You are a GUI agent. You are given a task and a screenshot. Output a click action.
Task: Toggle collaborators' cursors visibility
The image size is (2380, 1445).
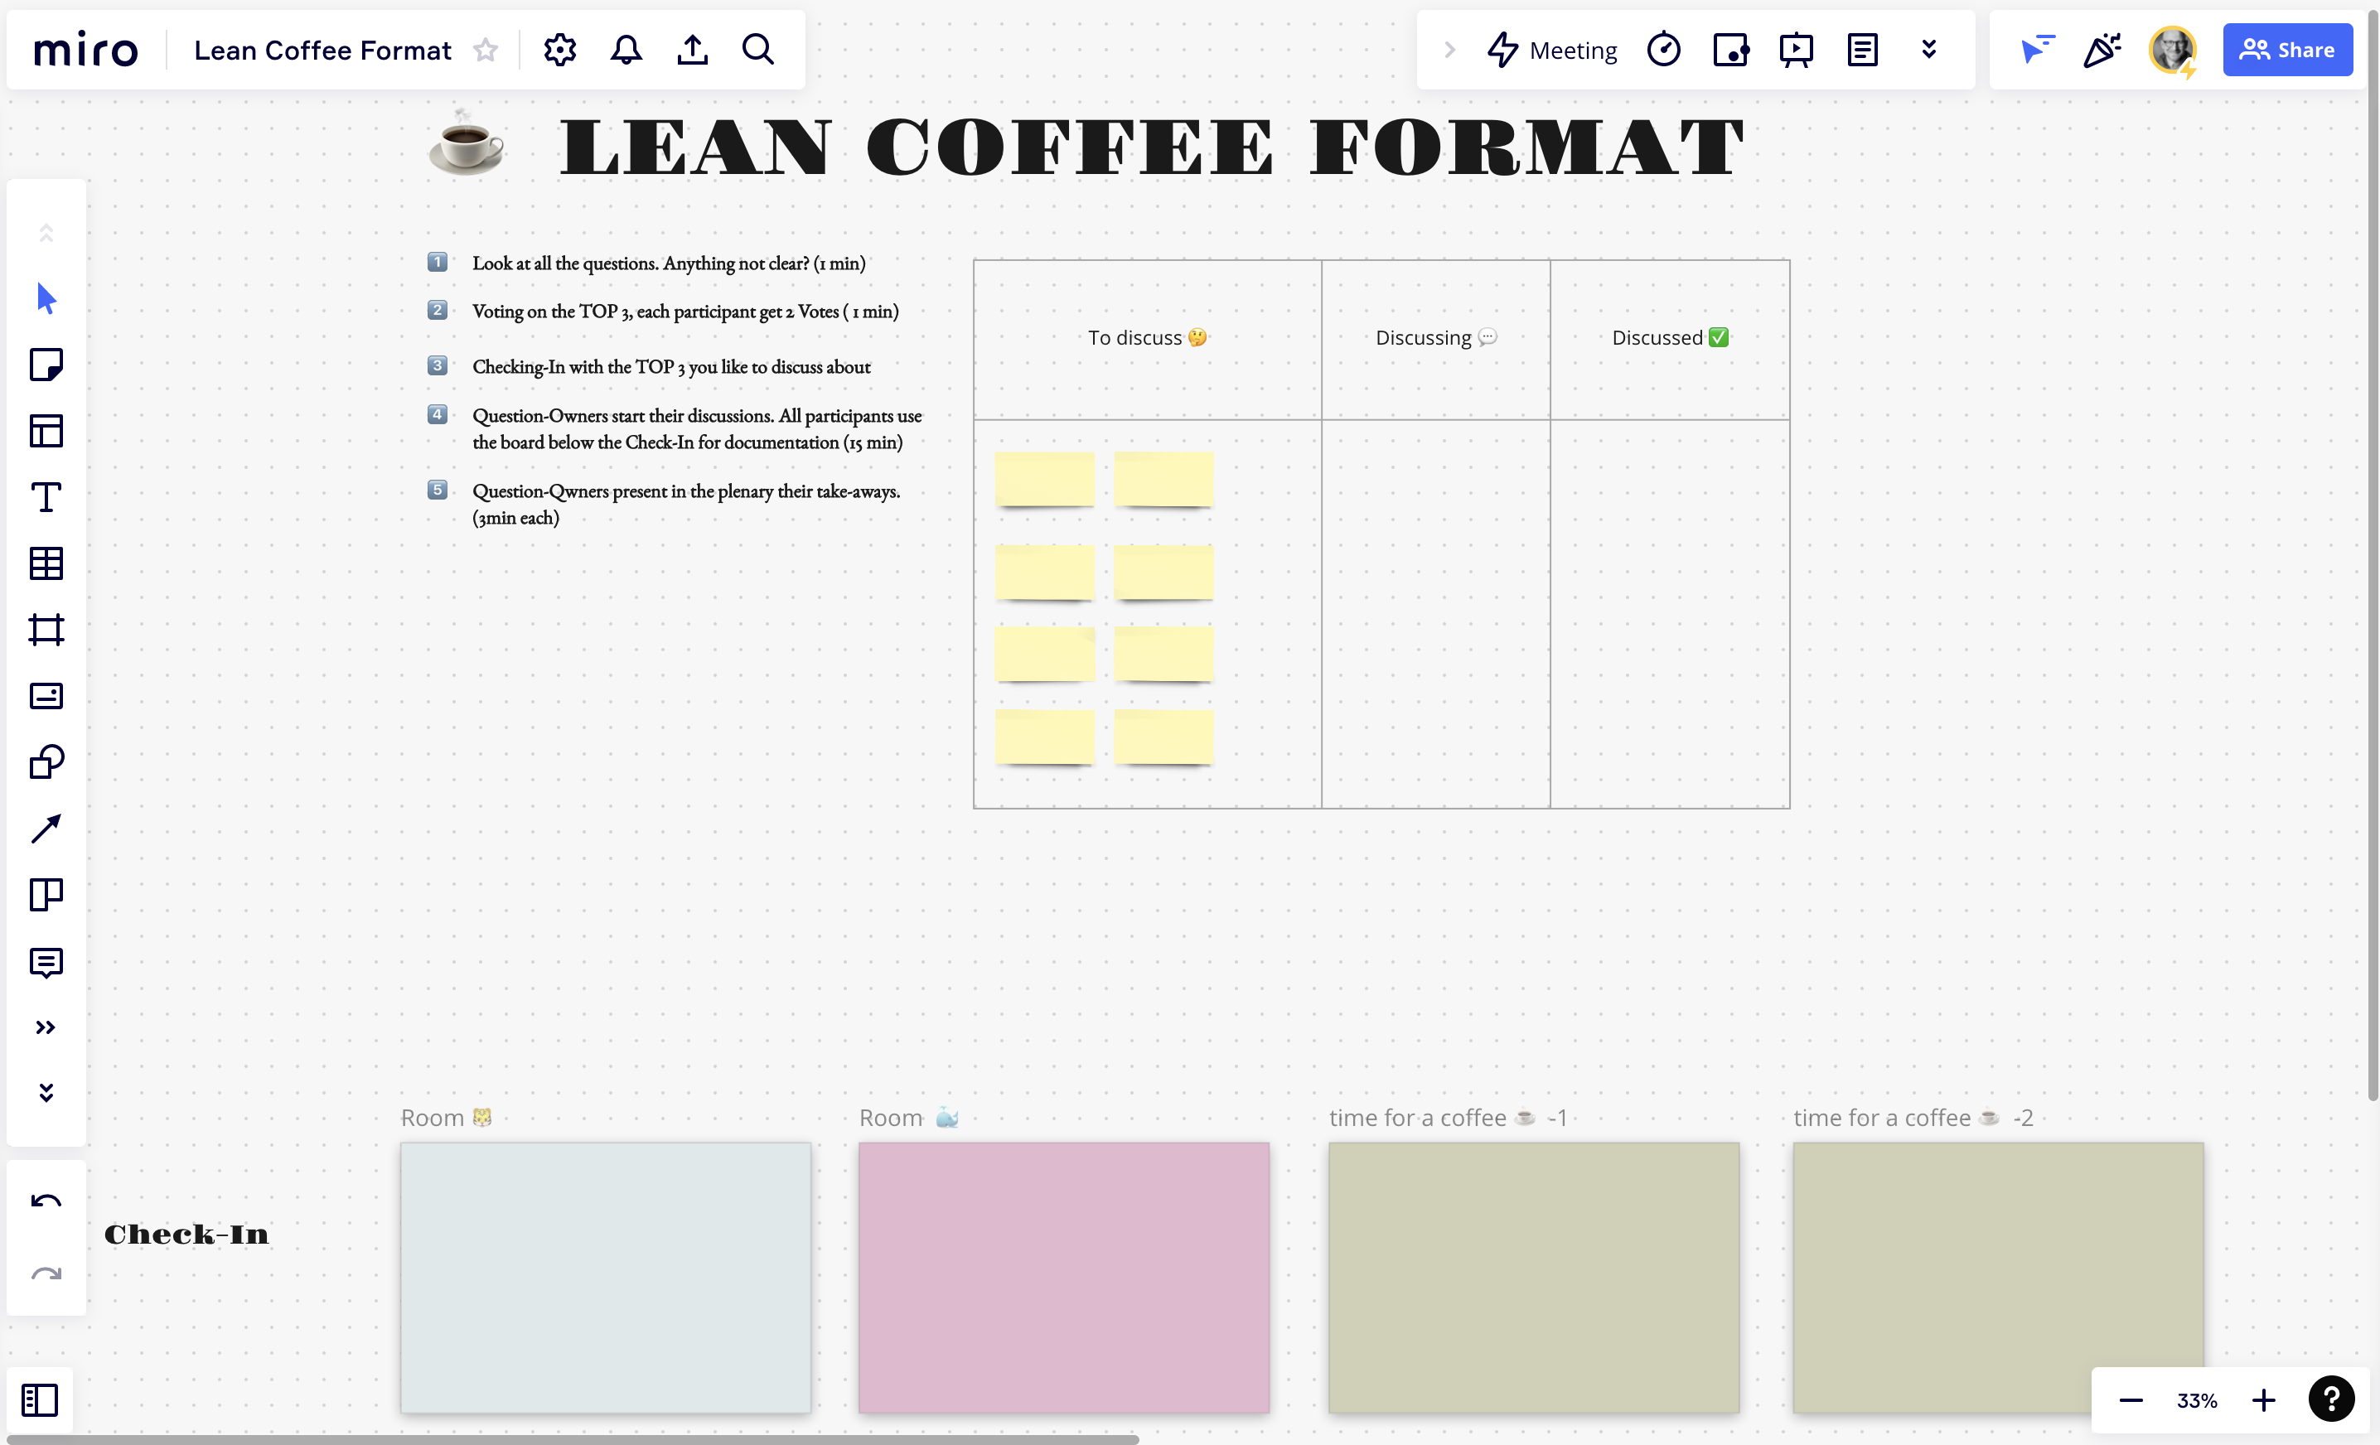(2037, 49)
